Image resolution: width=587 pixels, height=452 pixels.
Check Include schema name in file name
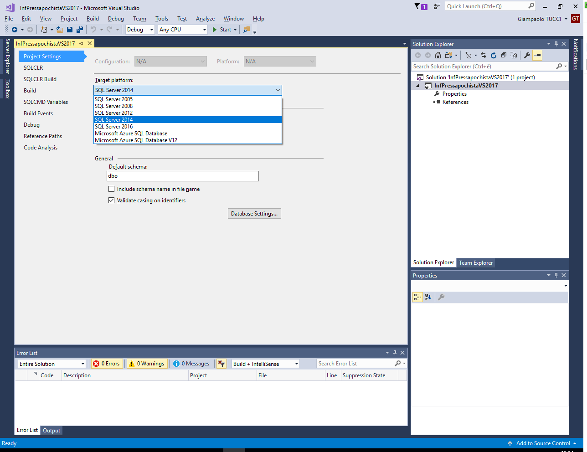click(111, 189)
